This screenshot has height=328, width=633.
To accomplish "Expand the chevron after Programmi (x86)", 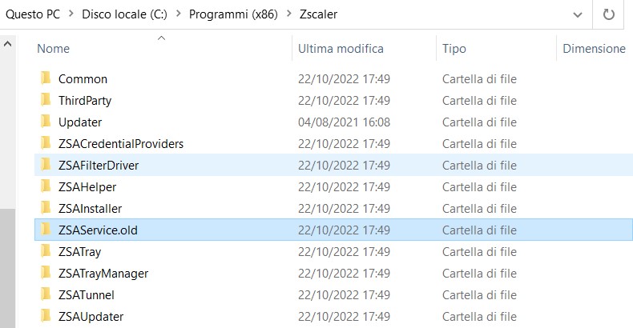I will point(288,14).
